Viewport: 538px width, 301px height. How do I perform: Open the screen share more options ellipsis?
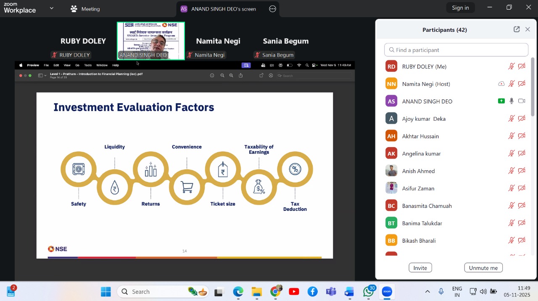coord(272,9)
